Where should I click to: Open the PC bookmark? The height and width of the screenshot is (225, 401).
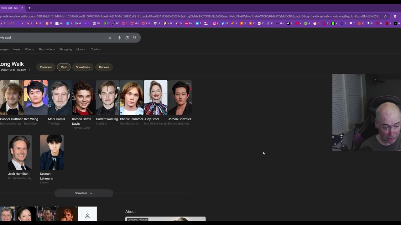pyautogui.click(x=115, y=23)
